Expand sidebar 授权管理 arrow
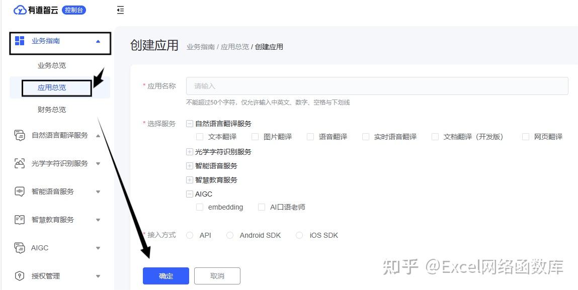This screenshot has width=578, height=290. click(x=98, y=276)
